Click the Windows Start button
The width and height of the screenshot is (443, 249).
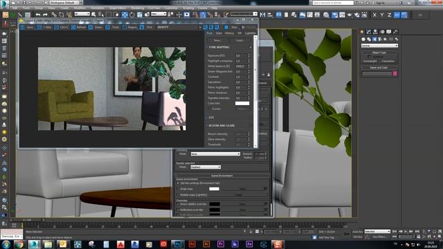pos(6,244)
